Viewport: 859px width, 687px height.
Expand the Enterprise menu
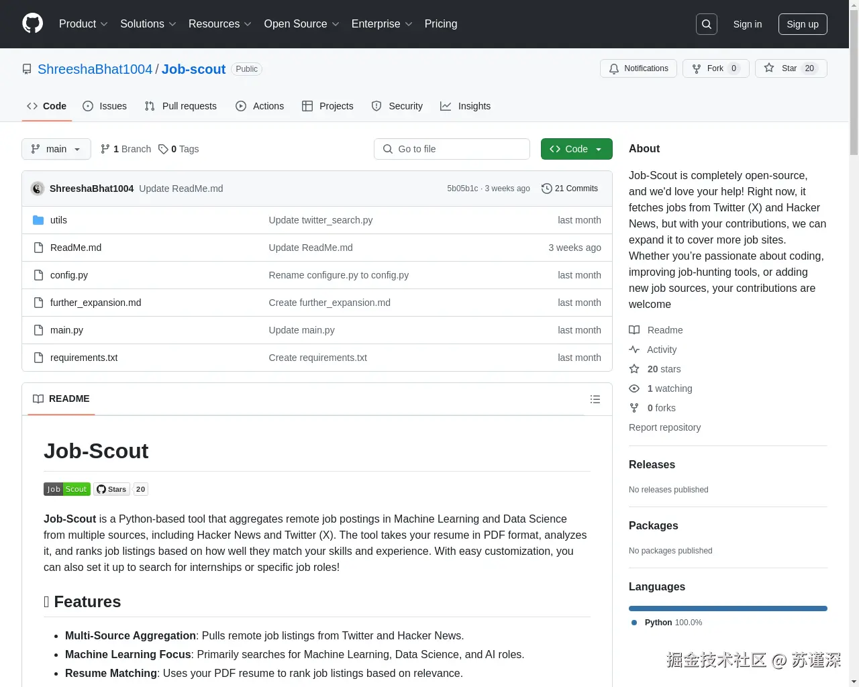(382, 24)
